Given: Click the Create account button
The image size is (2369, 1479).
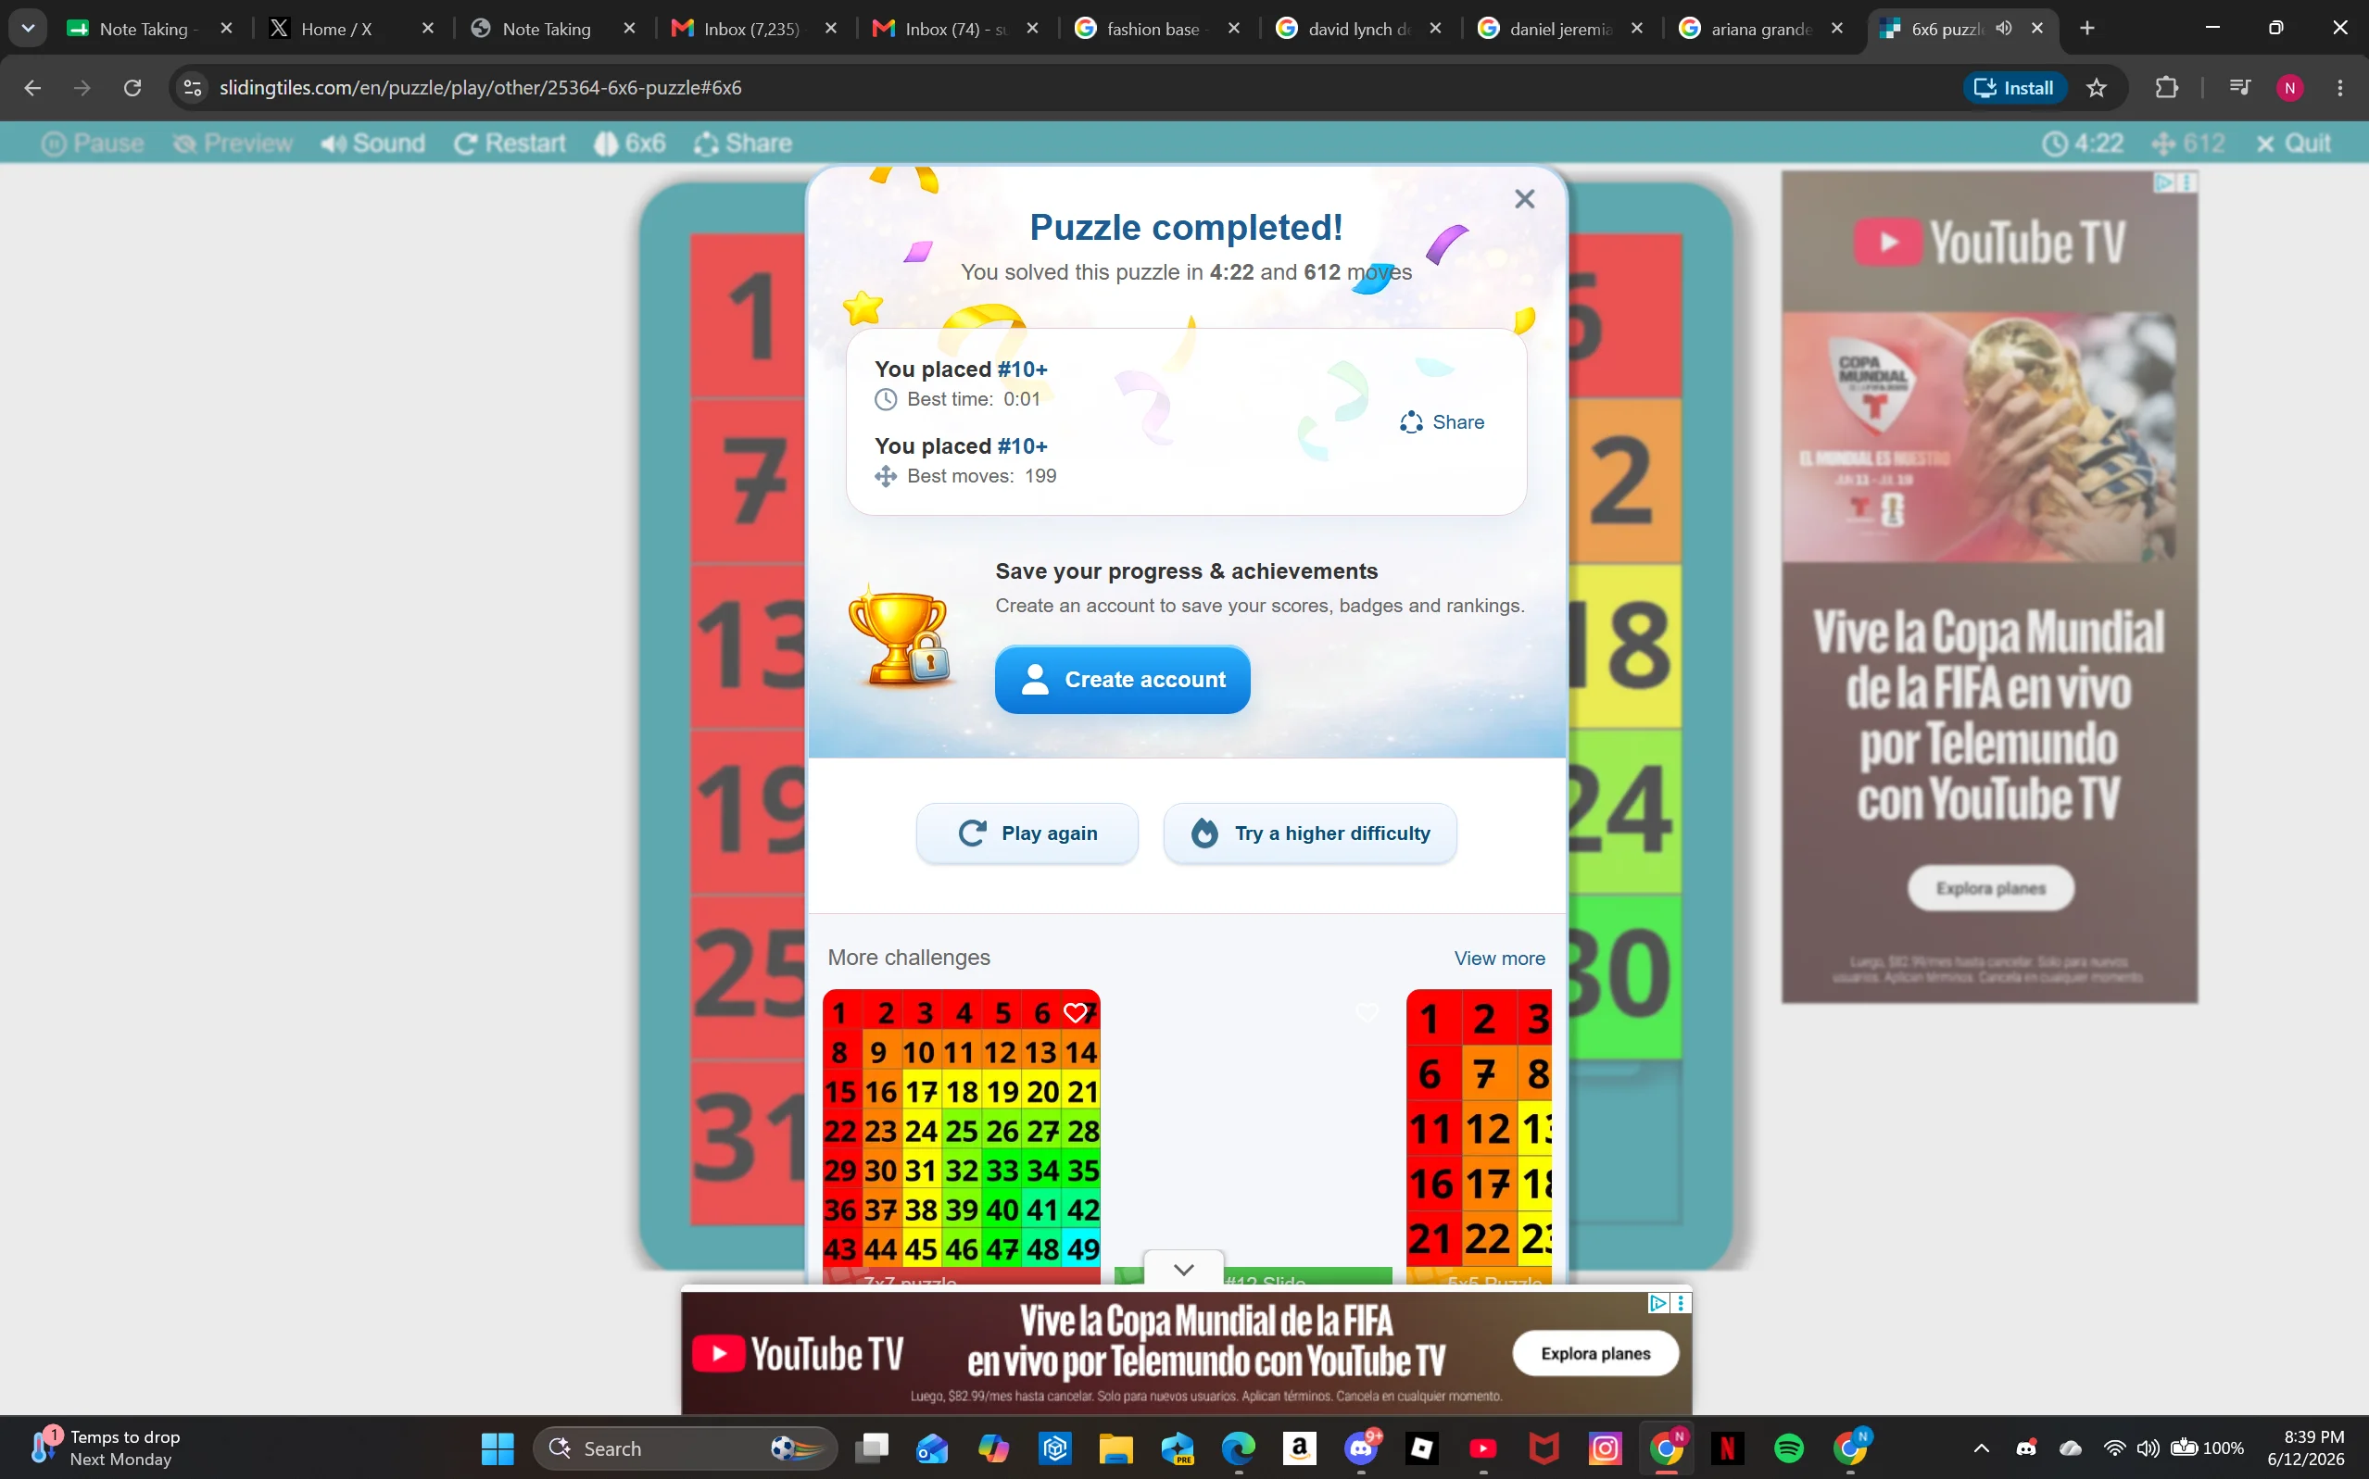Looking at the screenshot, I should point(1122,679).
